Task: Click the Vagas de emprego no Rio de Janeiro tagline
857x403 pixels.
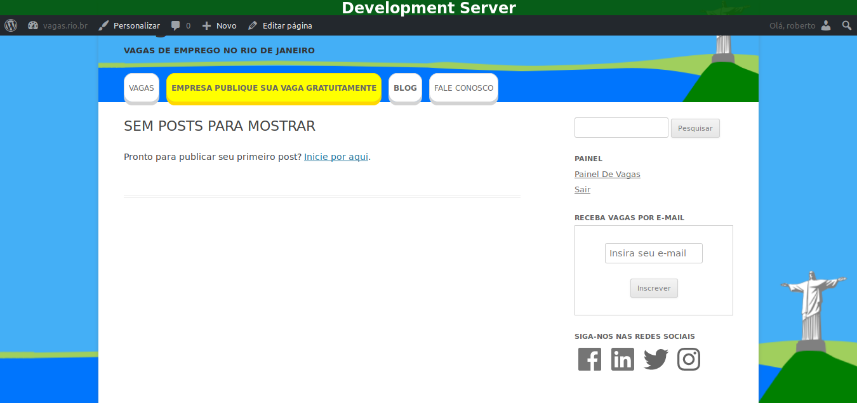Action: (219, 50)
